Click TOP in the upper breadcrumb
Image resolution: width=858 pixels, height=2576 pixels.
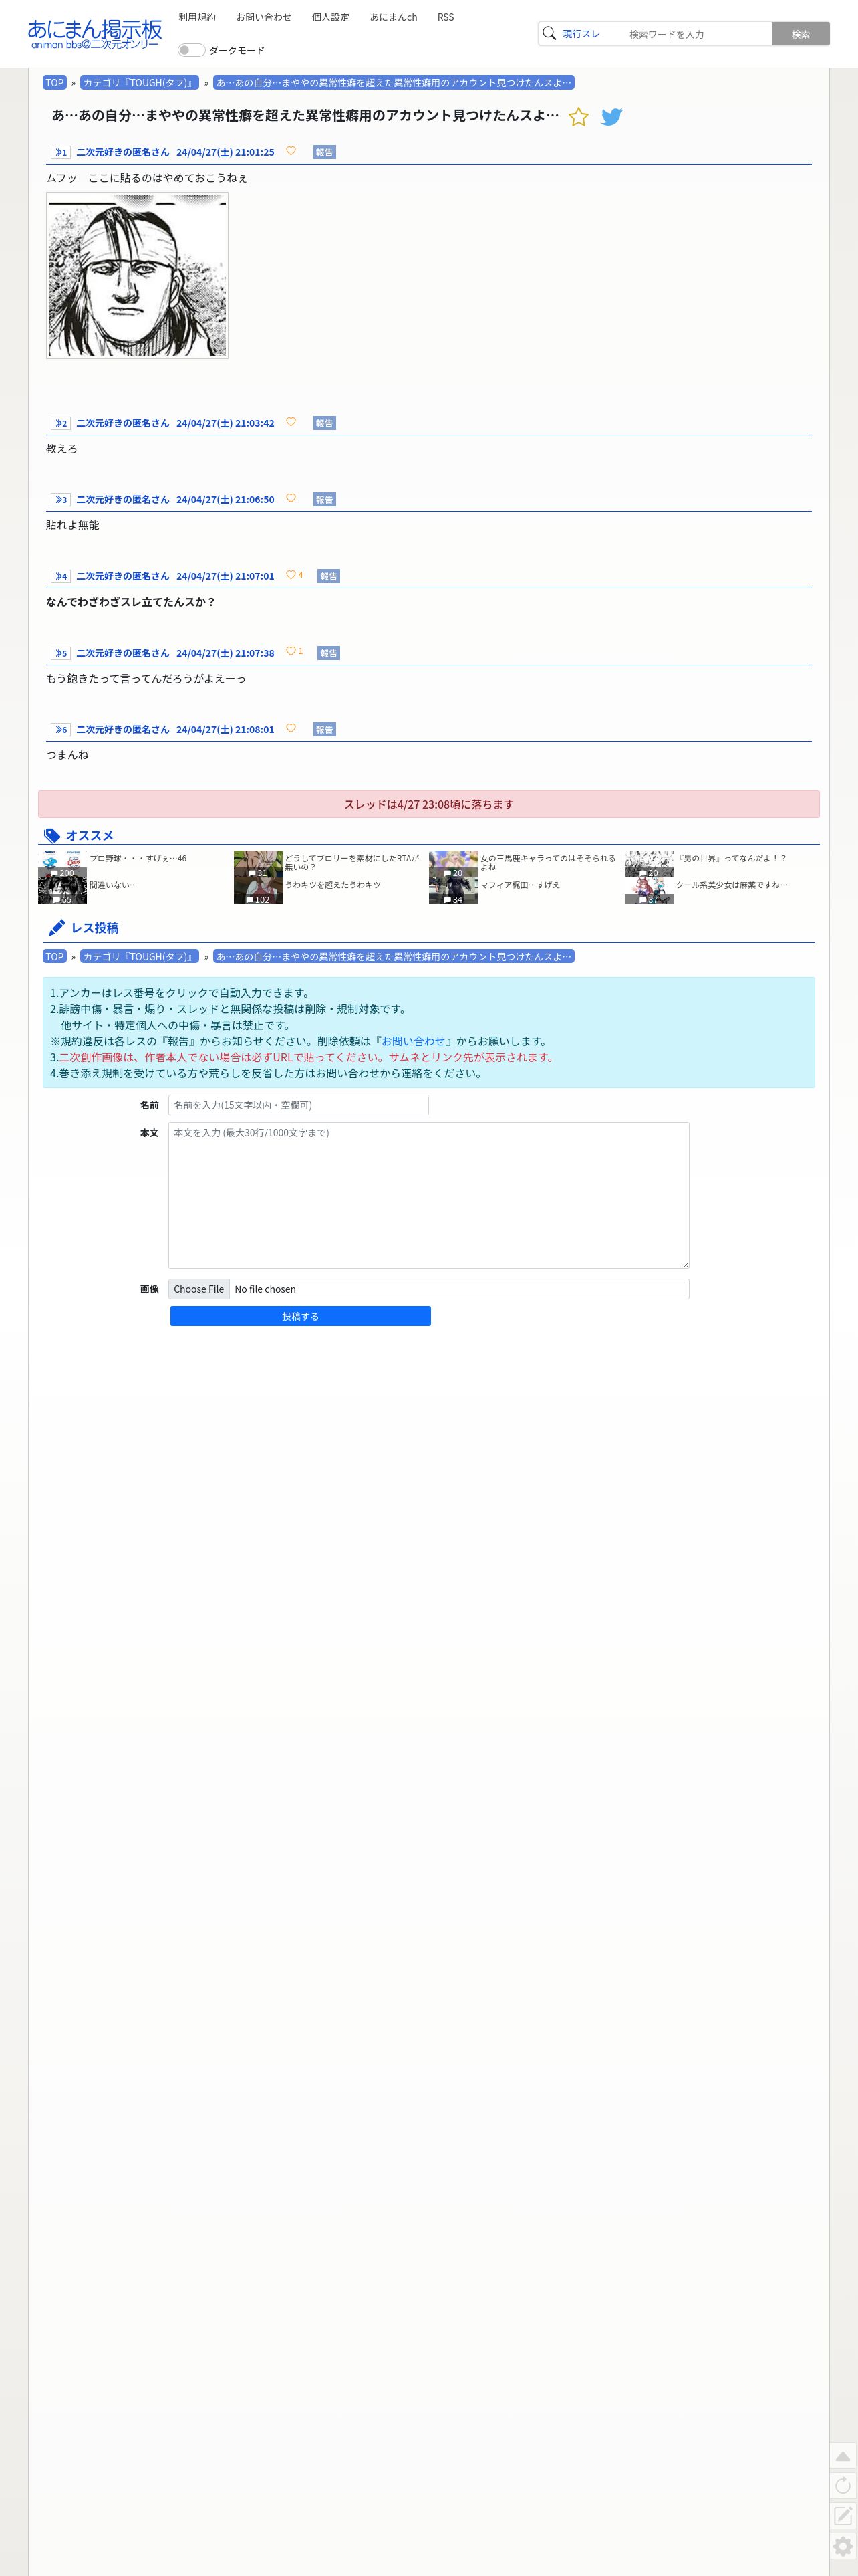point(54,82)
